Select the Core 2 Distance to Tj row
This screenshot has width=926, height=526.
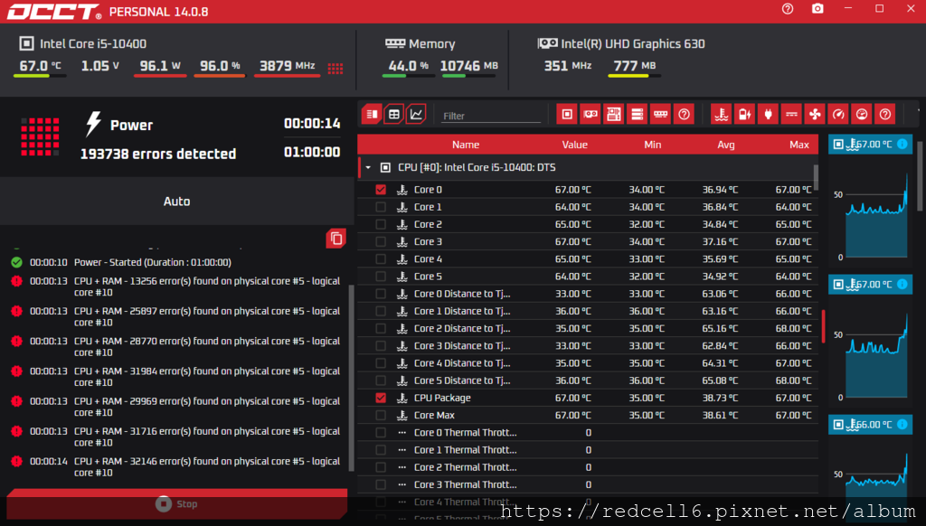(x=588, y=328)
